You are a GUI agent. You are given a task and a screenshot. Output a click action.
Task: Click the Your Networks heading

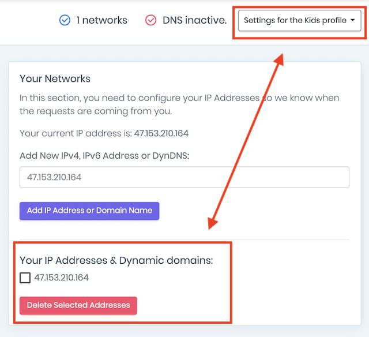point(55,78)
